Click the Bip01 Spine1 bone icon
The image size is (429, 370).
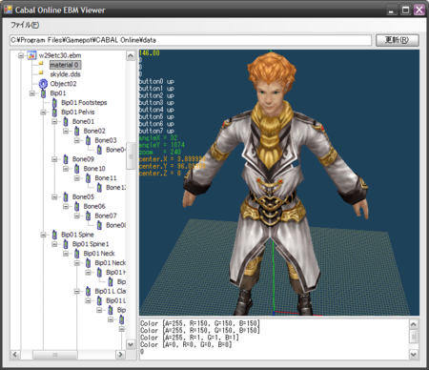66,244
